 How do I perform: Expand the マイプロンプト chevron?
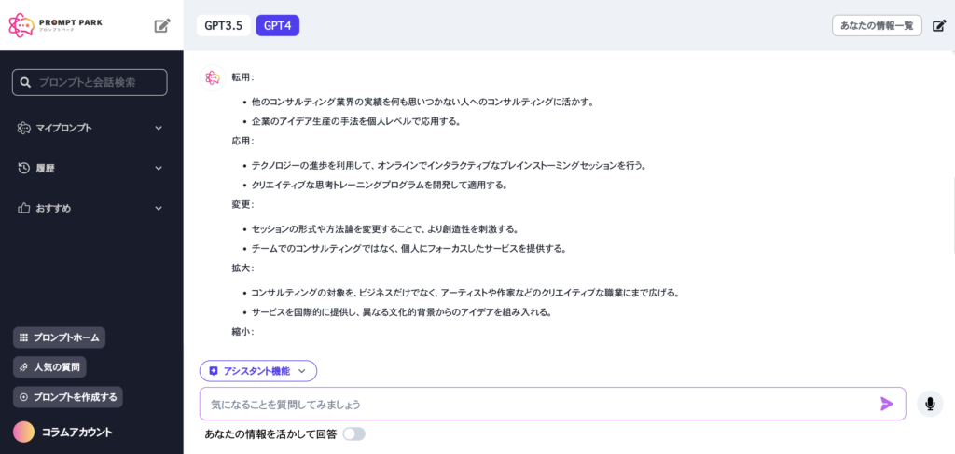[159, 128]
